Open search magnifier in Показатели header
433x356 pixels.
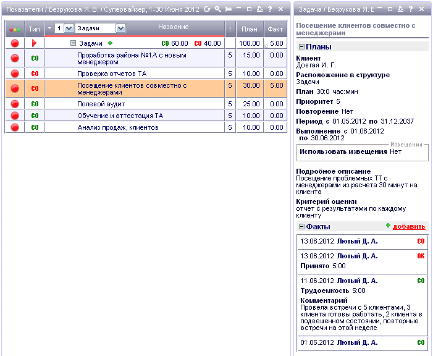(218, 9)
